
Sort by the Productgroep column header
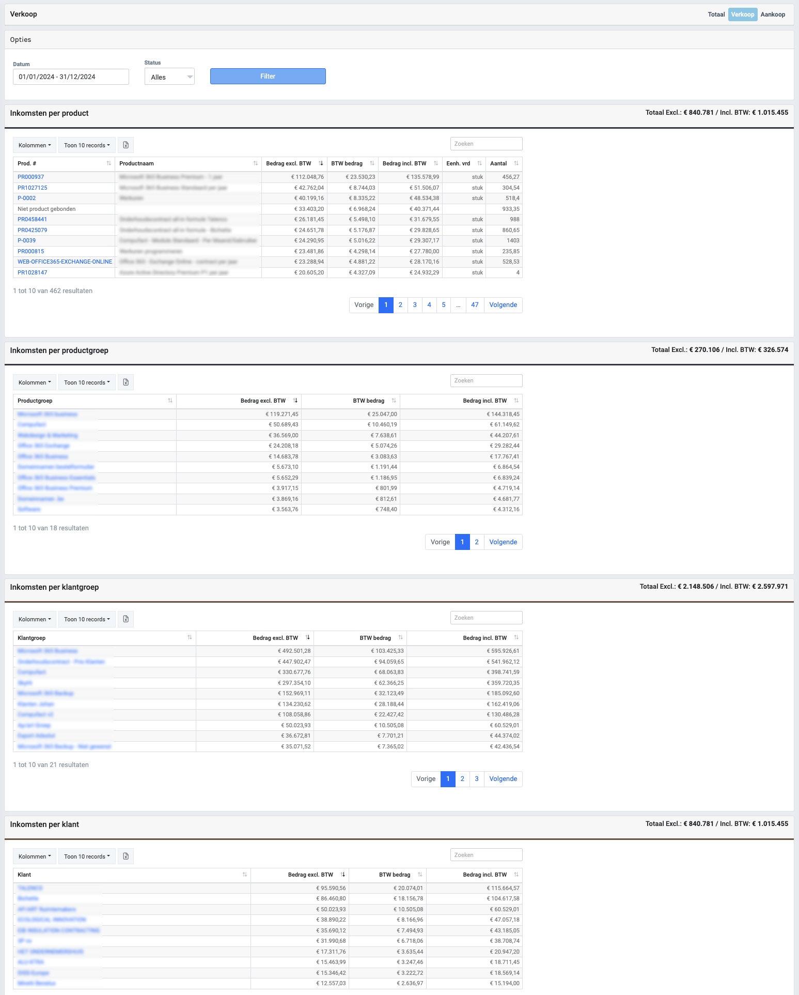95,401
